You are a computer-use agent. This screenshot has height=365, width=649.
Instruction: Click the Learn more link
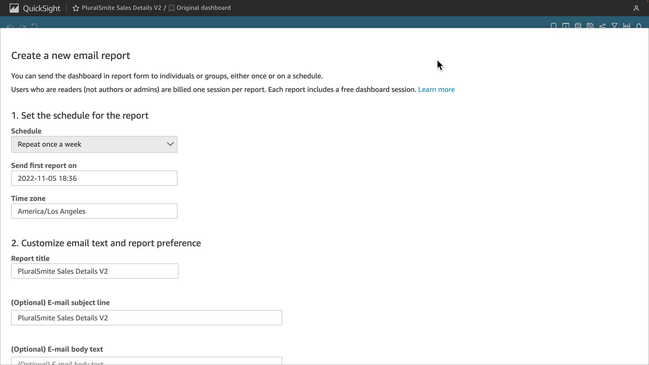point(436,90)
